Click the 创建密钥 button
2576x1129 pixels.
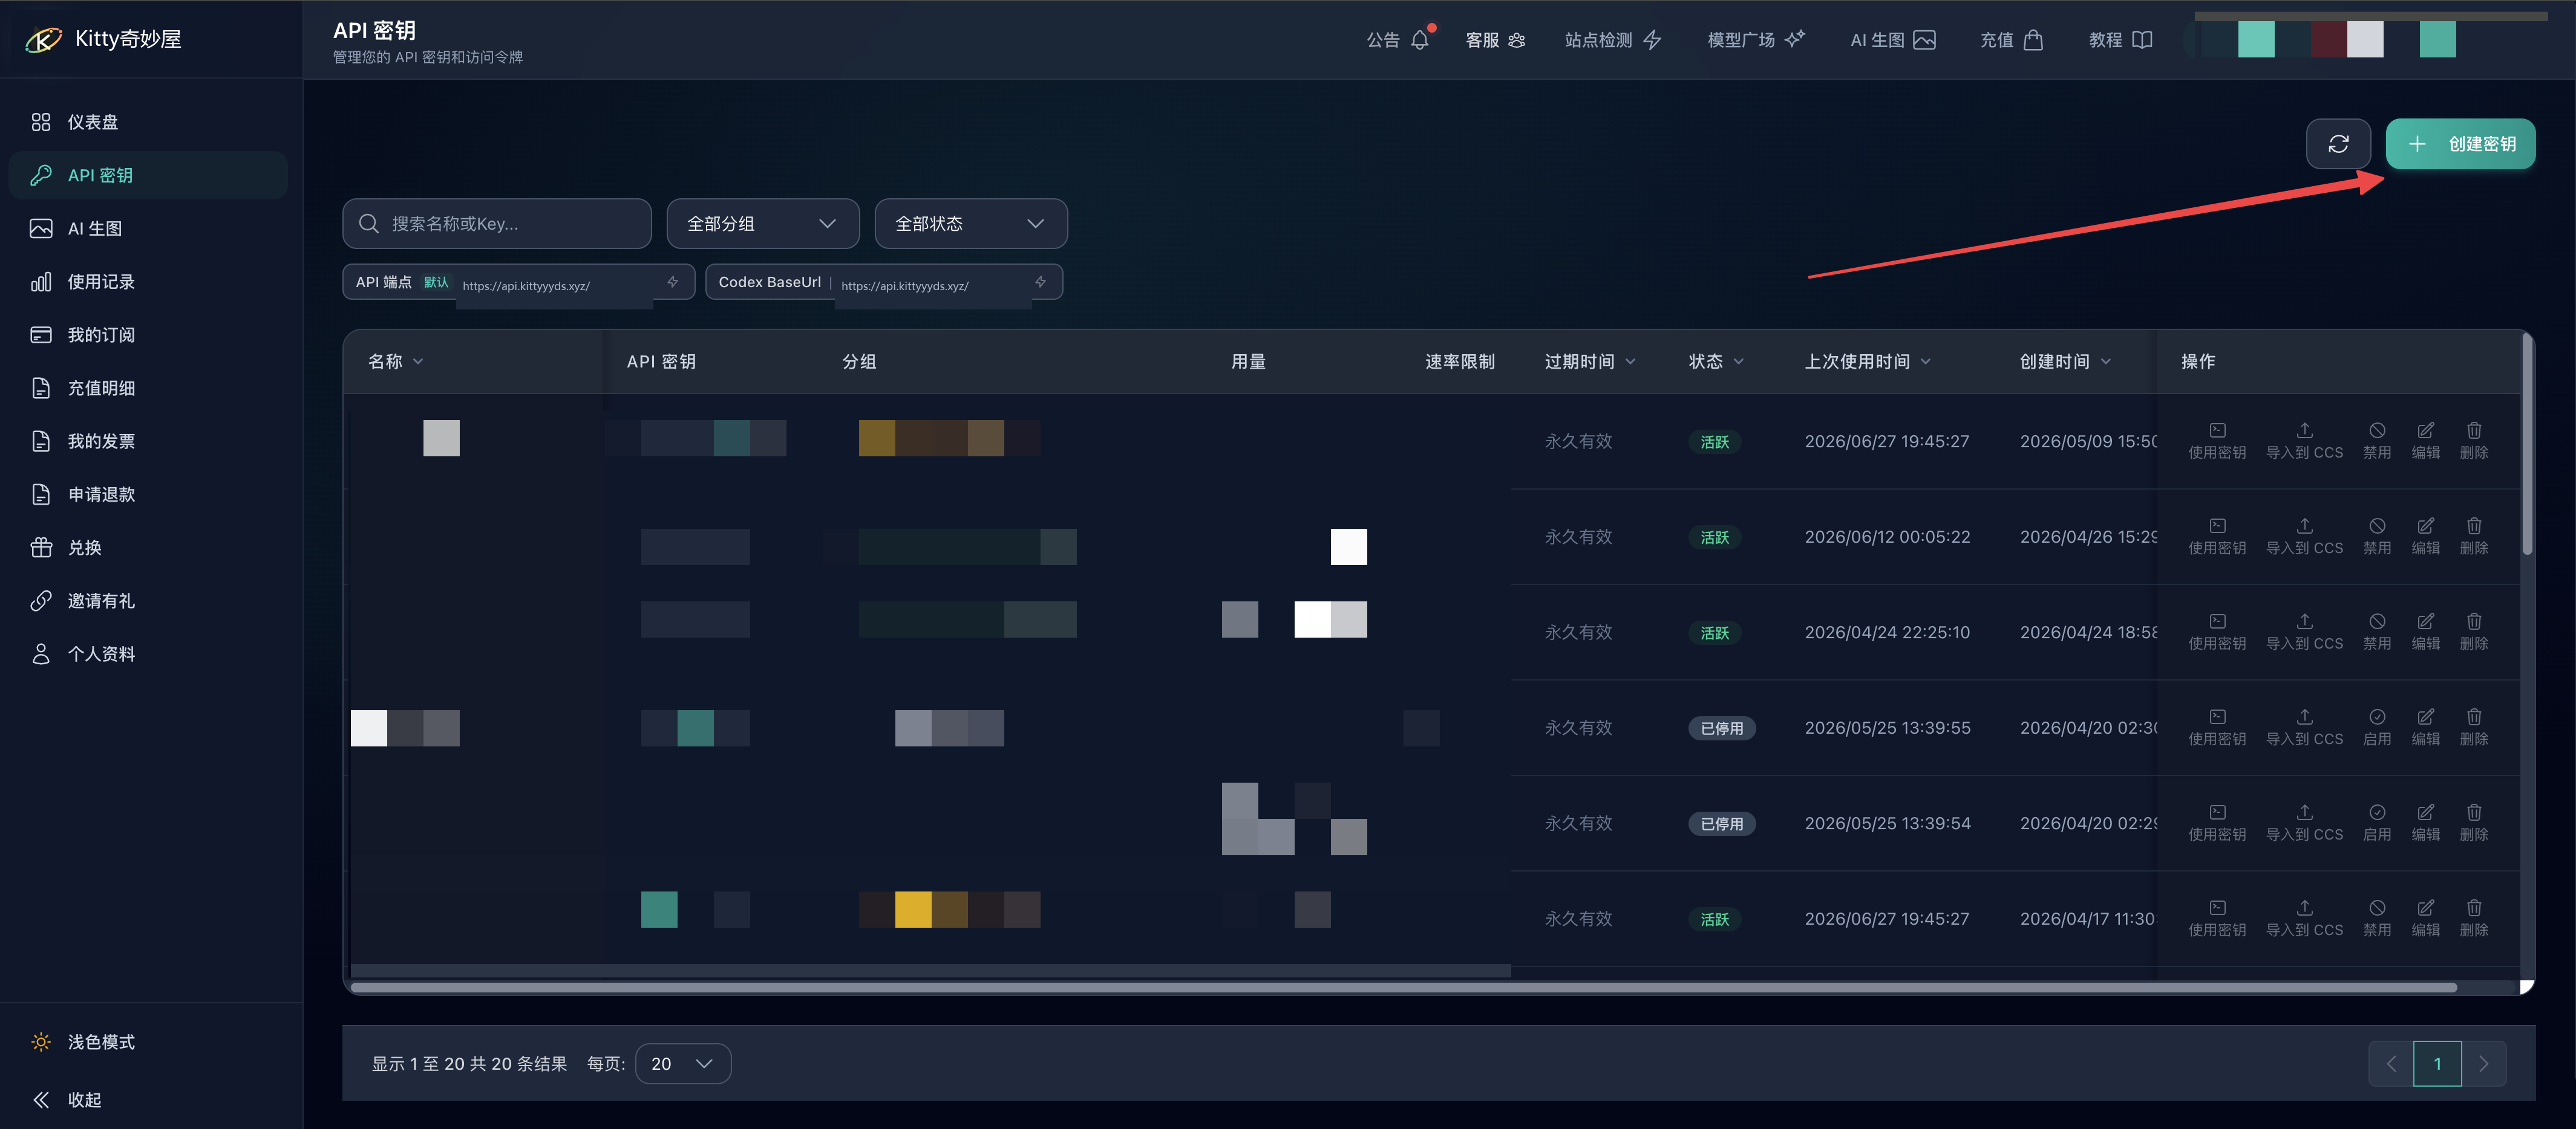[2460, 144]
